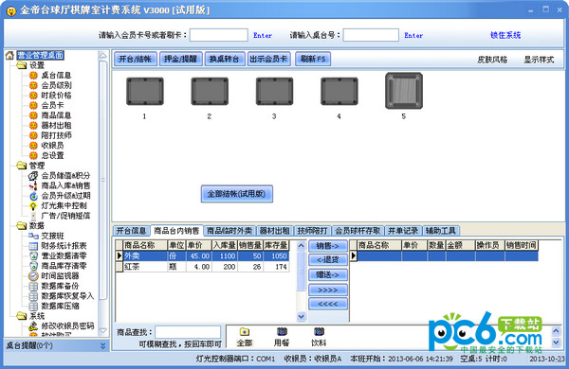Select billiard table 3 icon
569x369 pixels.
tap(274, 91)
